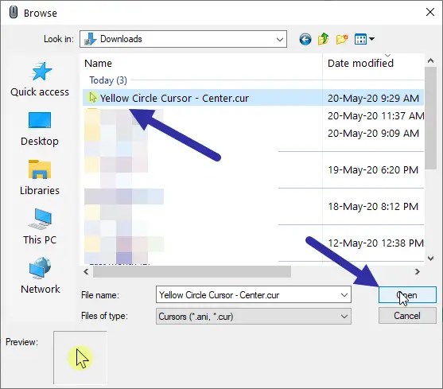
Task: Click the vertical scrollbar down arrow
Action: tap(430, 259)
